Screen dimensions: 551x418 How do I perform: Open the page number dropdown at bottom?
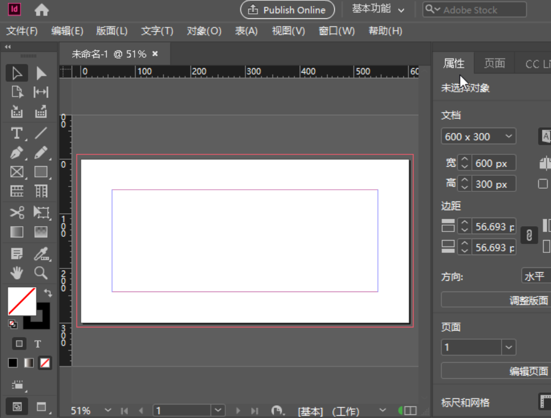tap(218, 410)
